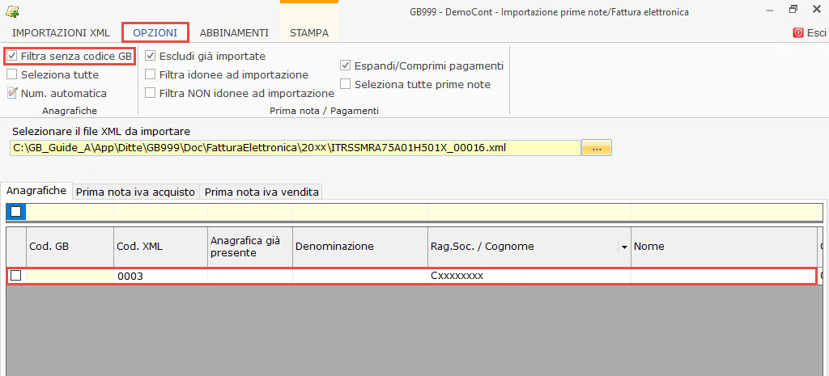
Task: Switch to the ABBINAMENTI ribbon tab
Action: pyautogui.click(x=234, y=33)
